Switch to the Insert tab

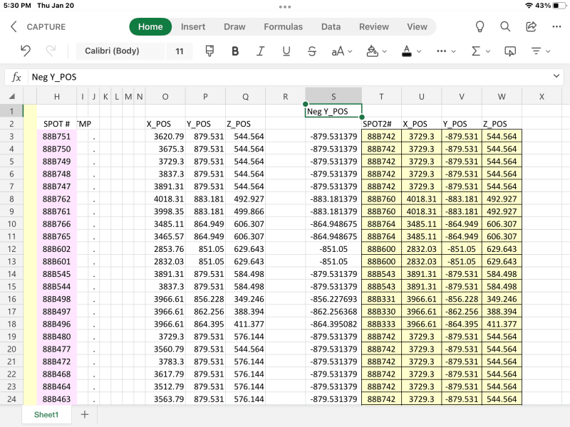coord(193,26)
